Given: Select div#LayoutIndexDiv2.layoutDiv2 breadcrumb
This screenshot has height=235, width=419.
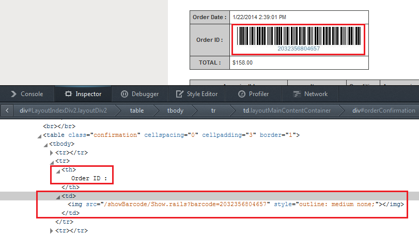Looking at the screenshot, I should coord(63,111).
